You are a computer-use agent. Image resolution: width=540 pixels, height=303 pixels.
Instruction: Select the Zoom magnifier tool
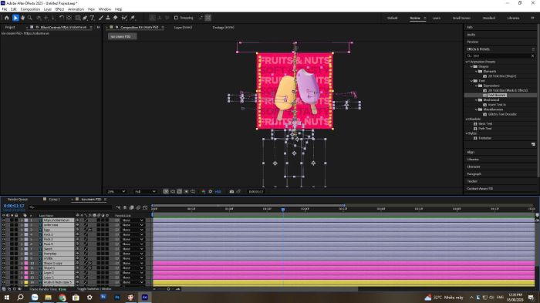tap(30, 18)
